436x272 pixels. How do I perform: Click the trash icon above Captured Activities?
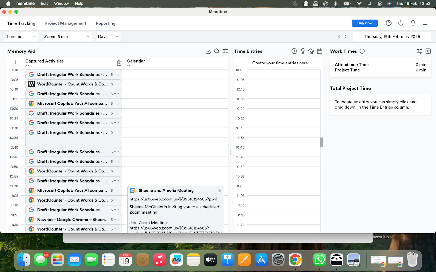(119, 63)
